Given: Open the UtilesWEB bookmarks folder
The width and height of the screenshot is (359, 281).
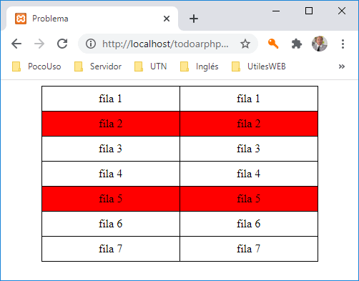Looking at the screenshot, I should click(x=259, y=66).
